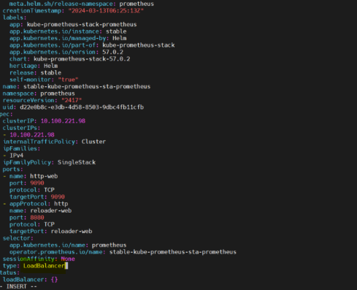The width and height of the screenshot is (357, 290).
Task: Click the type value LoadBalancer
Action: 45,266
